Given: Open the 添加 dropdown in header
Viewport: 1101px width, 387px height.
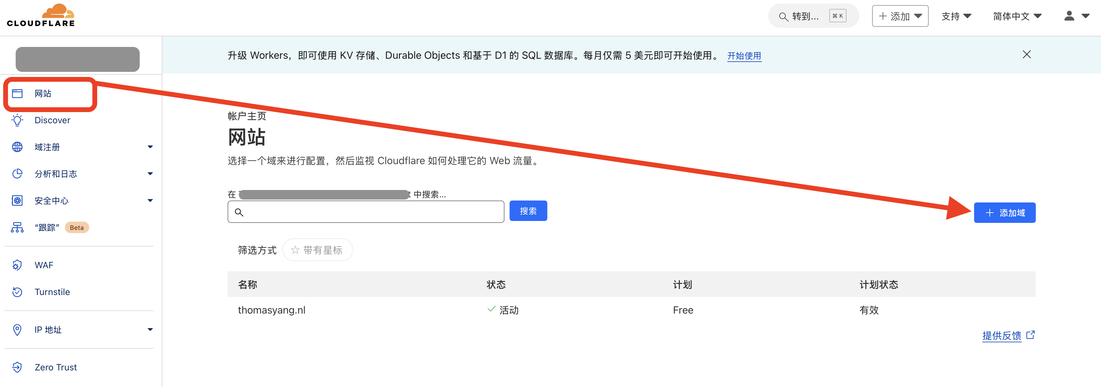Looking at the screenshot, I should click(x=900, y=16).
